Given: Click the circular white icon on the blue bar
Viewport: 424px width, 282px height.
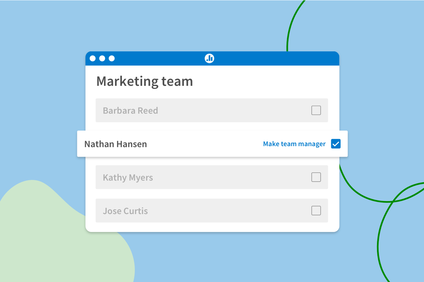Looking at the screenshot, I should coord(209,58).
